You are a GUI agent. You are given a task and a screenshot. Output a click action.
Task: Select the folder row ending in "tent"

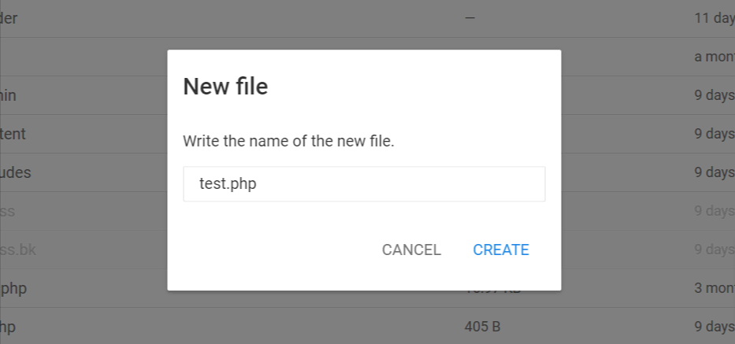coord(13,134)
